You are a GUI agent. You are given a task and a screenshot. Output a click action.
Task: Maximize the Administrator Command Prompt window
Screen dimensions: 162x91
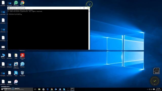point(84,8)
